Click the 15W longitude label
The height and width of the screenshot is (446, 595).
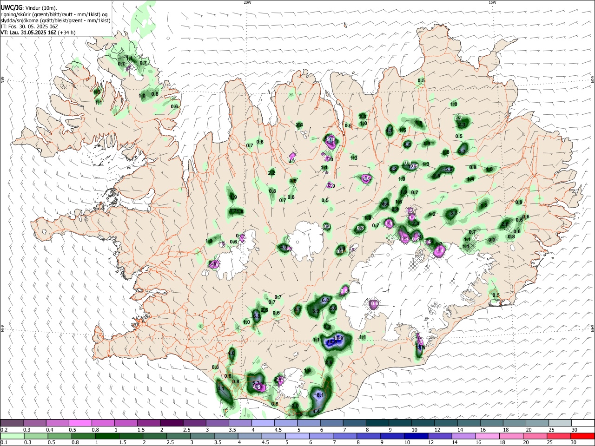(x=492, y=2)
